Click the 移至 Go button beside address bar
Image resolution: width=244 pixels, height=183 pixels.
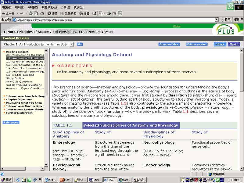point(226,20)
